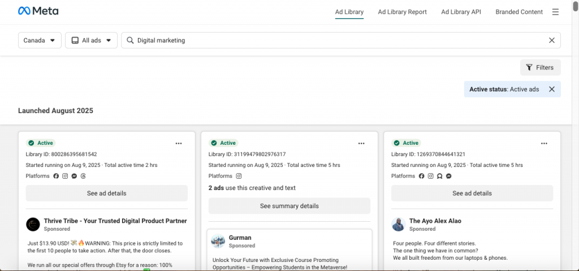Click Gurman profile avatar

(218, 241)
